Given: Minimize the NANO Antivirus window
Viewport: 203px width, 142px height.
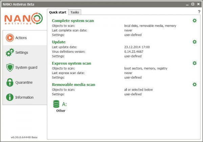Looking at the screenshot, I should point(187,4).
